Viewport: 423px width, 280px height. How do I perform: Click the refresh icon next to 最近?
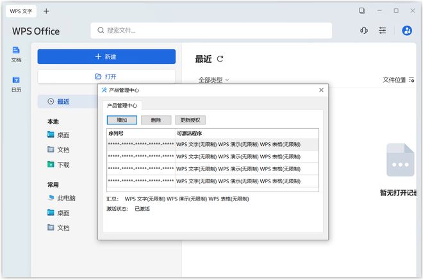tap(220, 59)
